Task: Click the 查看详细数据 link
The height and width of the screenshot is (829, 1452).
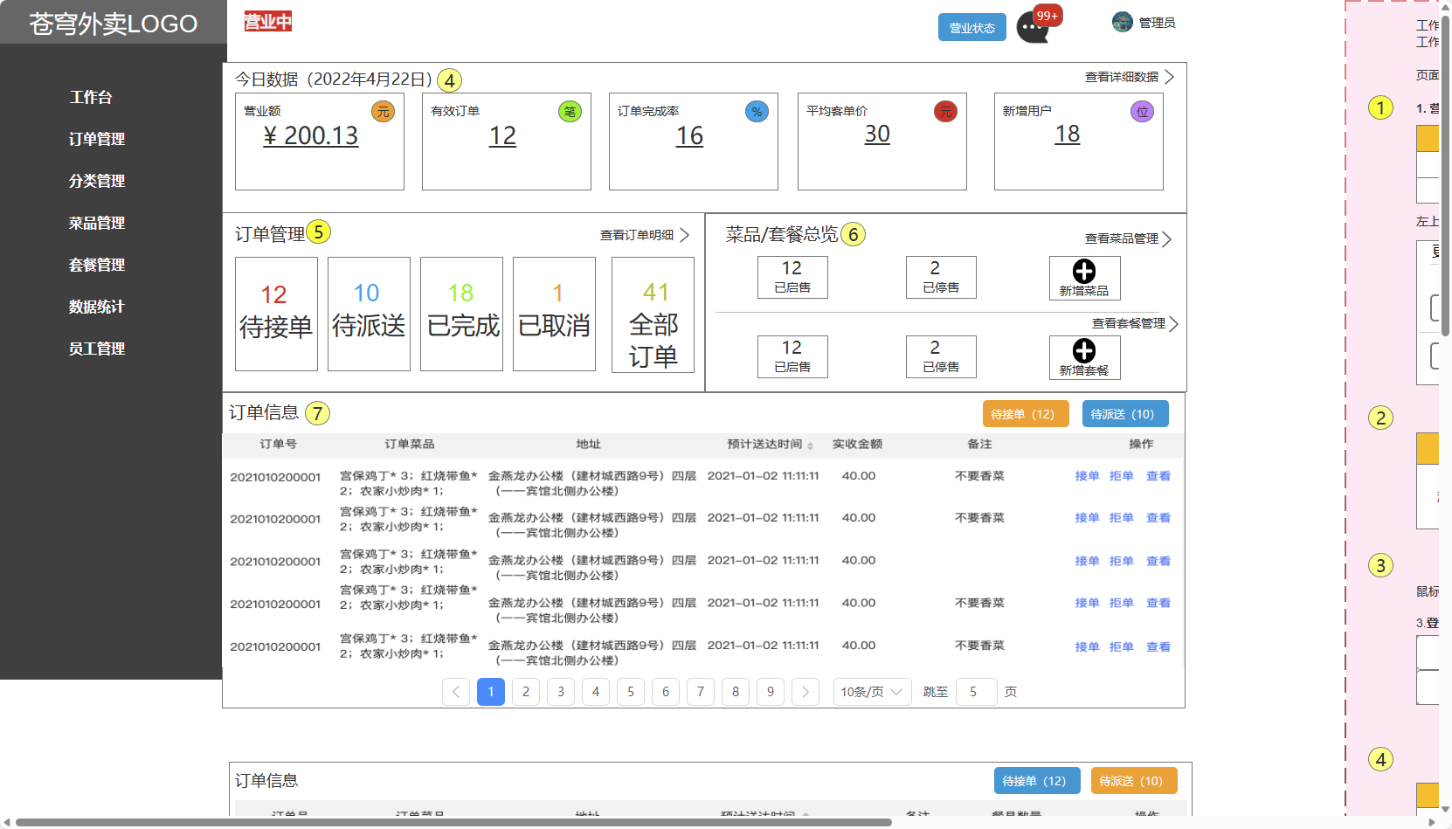Action: 1122,77
